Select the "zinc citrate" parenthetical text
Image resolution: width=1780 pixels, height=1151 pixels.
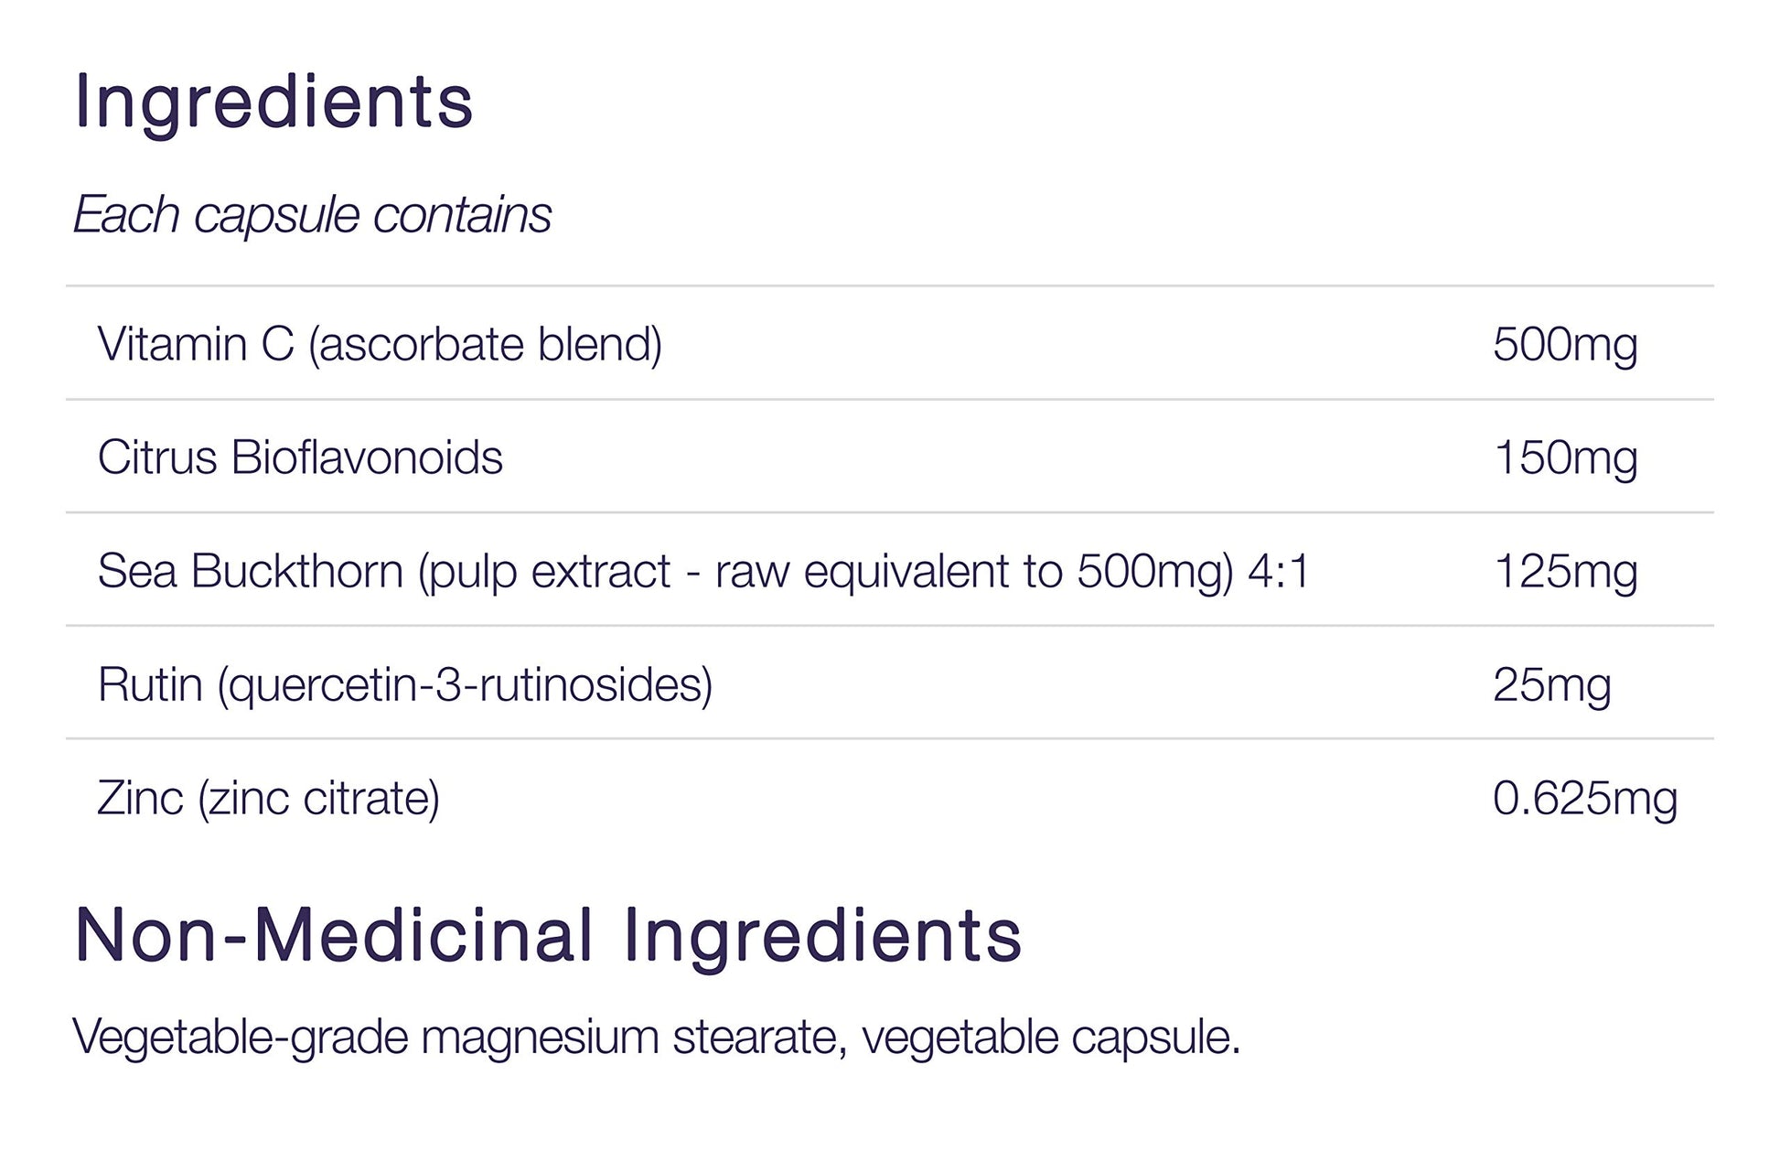point(319,798)
